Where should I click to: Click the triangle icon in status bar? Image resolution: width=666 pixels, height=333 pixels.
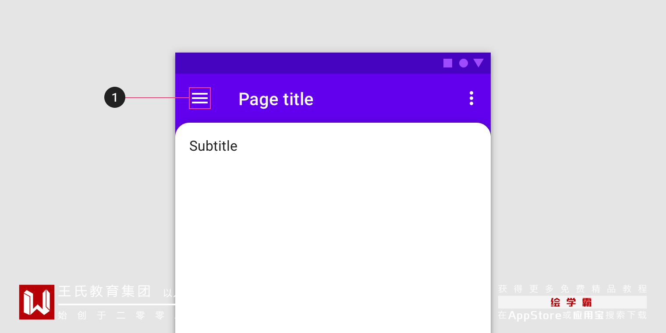[x=478, y=63]
